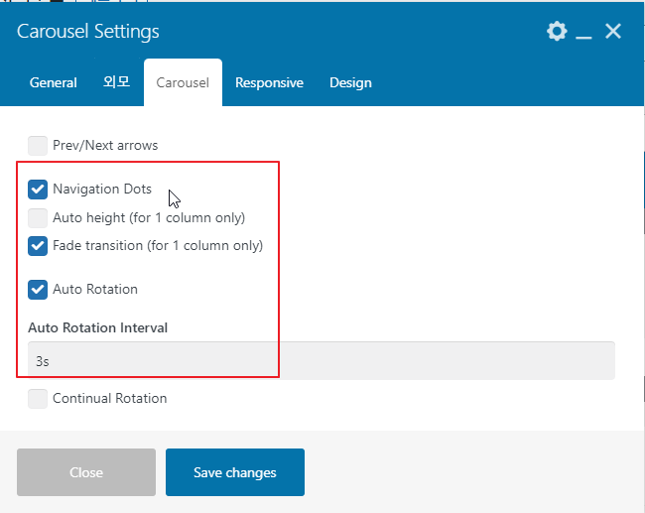The width and height of the screenshot is (645, 513).
Task: Open the 외모 tab
Action: (116, 82)
